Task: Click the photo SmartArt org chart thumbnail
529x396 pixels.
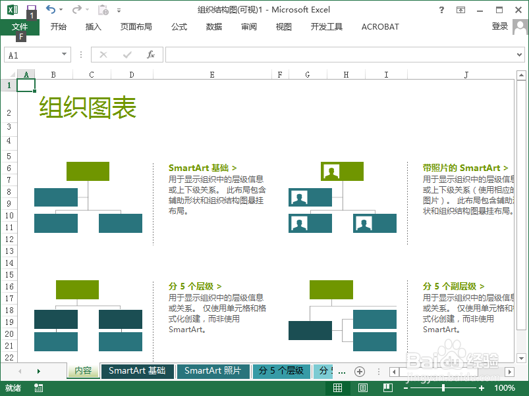Action: coord(343,197)
